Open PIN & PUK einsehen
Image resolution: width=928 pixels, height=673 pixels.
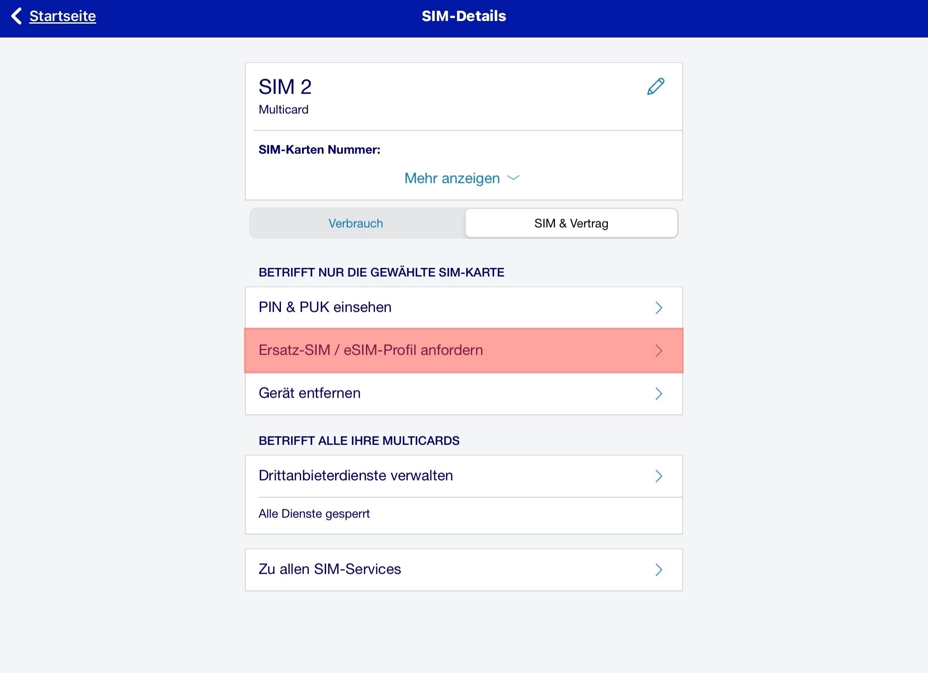pyautogui.click(x=325, y=307)
